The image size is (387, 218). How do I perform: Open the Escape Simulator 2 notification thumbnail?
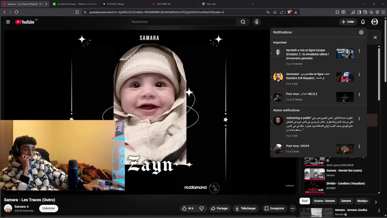click(x=345, y=53)
